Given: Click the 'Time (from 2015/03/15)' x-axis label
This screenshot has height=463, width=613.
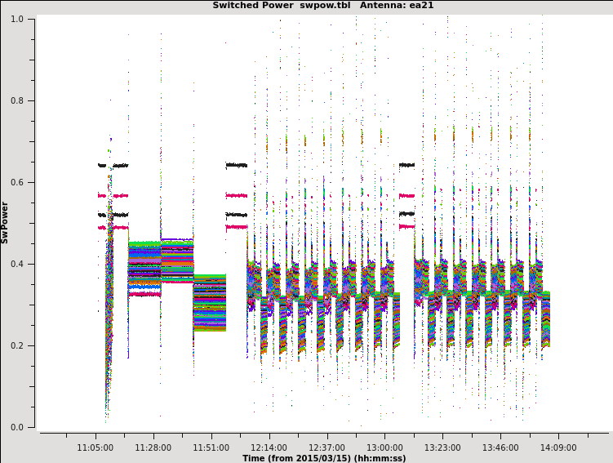Looking at the screenshot, I should [324, 458].
